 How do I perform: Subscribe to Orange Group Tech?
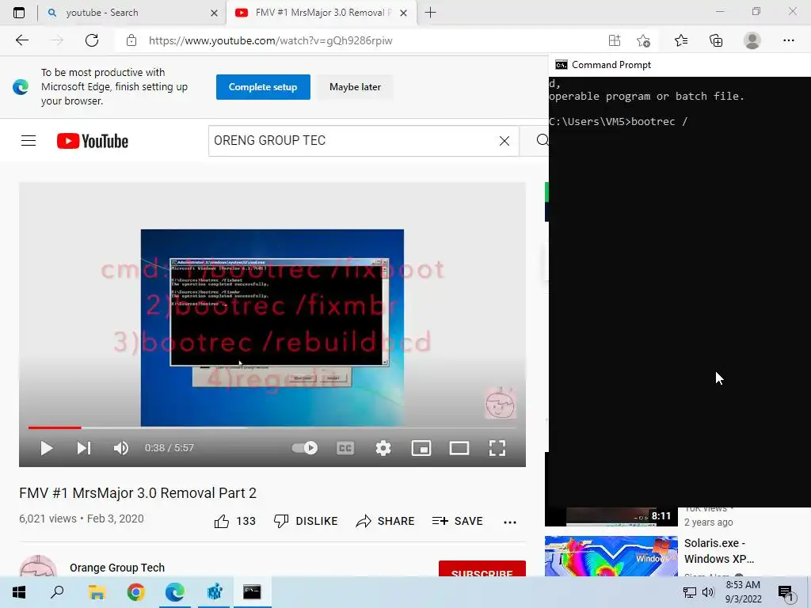click(x=482, y=568)
